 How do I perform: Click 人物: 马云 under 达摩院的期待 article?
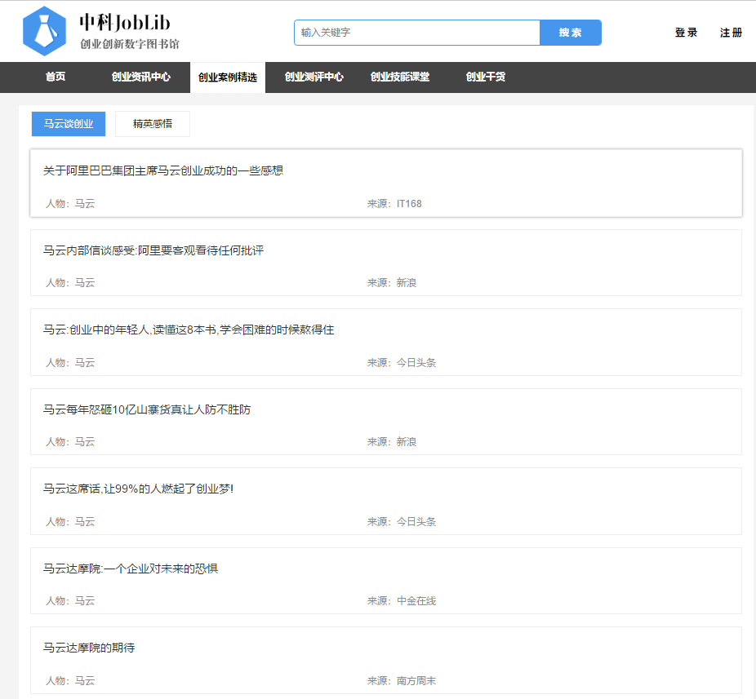pyautogui.click(x=70, y=681)
